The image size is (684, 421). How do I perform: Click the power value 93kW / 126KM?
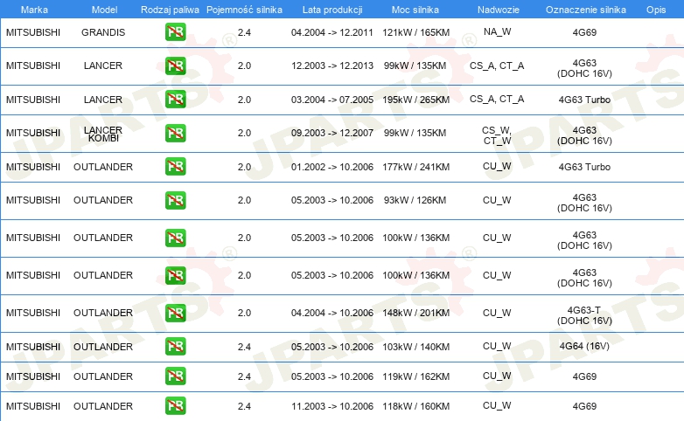(415, 200)
